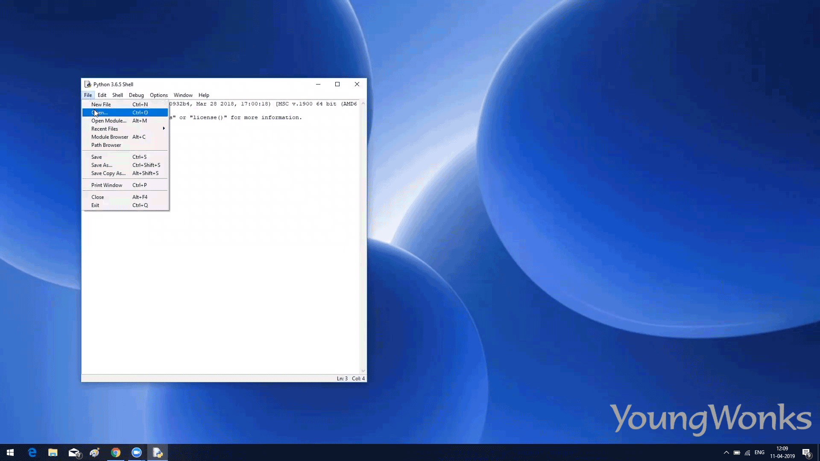Viewport: 820px width, 461px height.
Task: Open the Edit menu
Action: (x=102, y=95)
